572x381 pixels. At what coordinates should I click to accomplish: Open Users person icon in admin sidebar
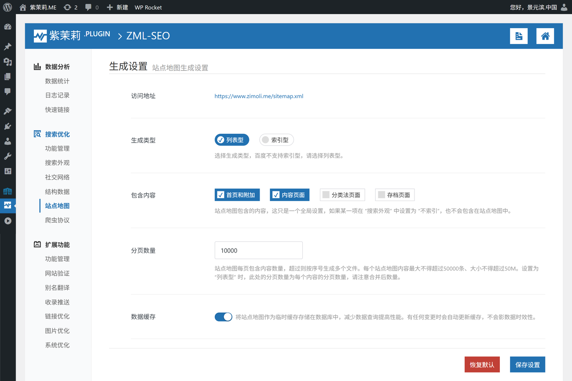click(x=7, y=141)
